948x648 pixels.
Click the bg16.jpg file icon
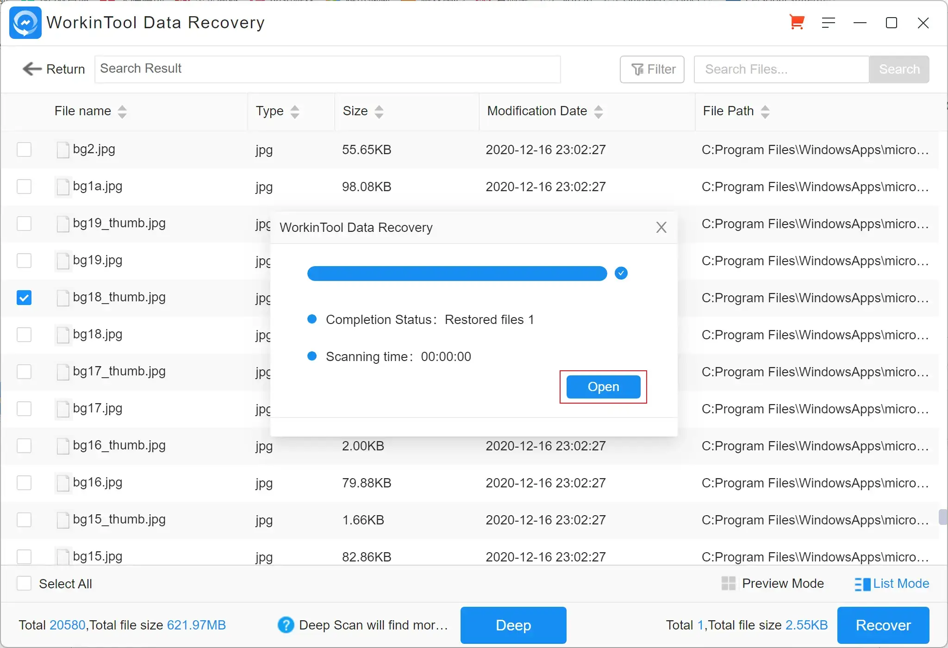pyautogui.click(x=63, y=483)
